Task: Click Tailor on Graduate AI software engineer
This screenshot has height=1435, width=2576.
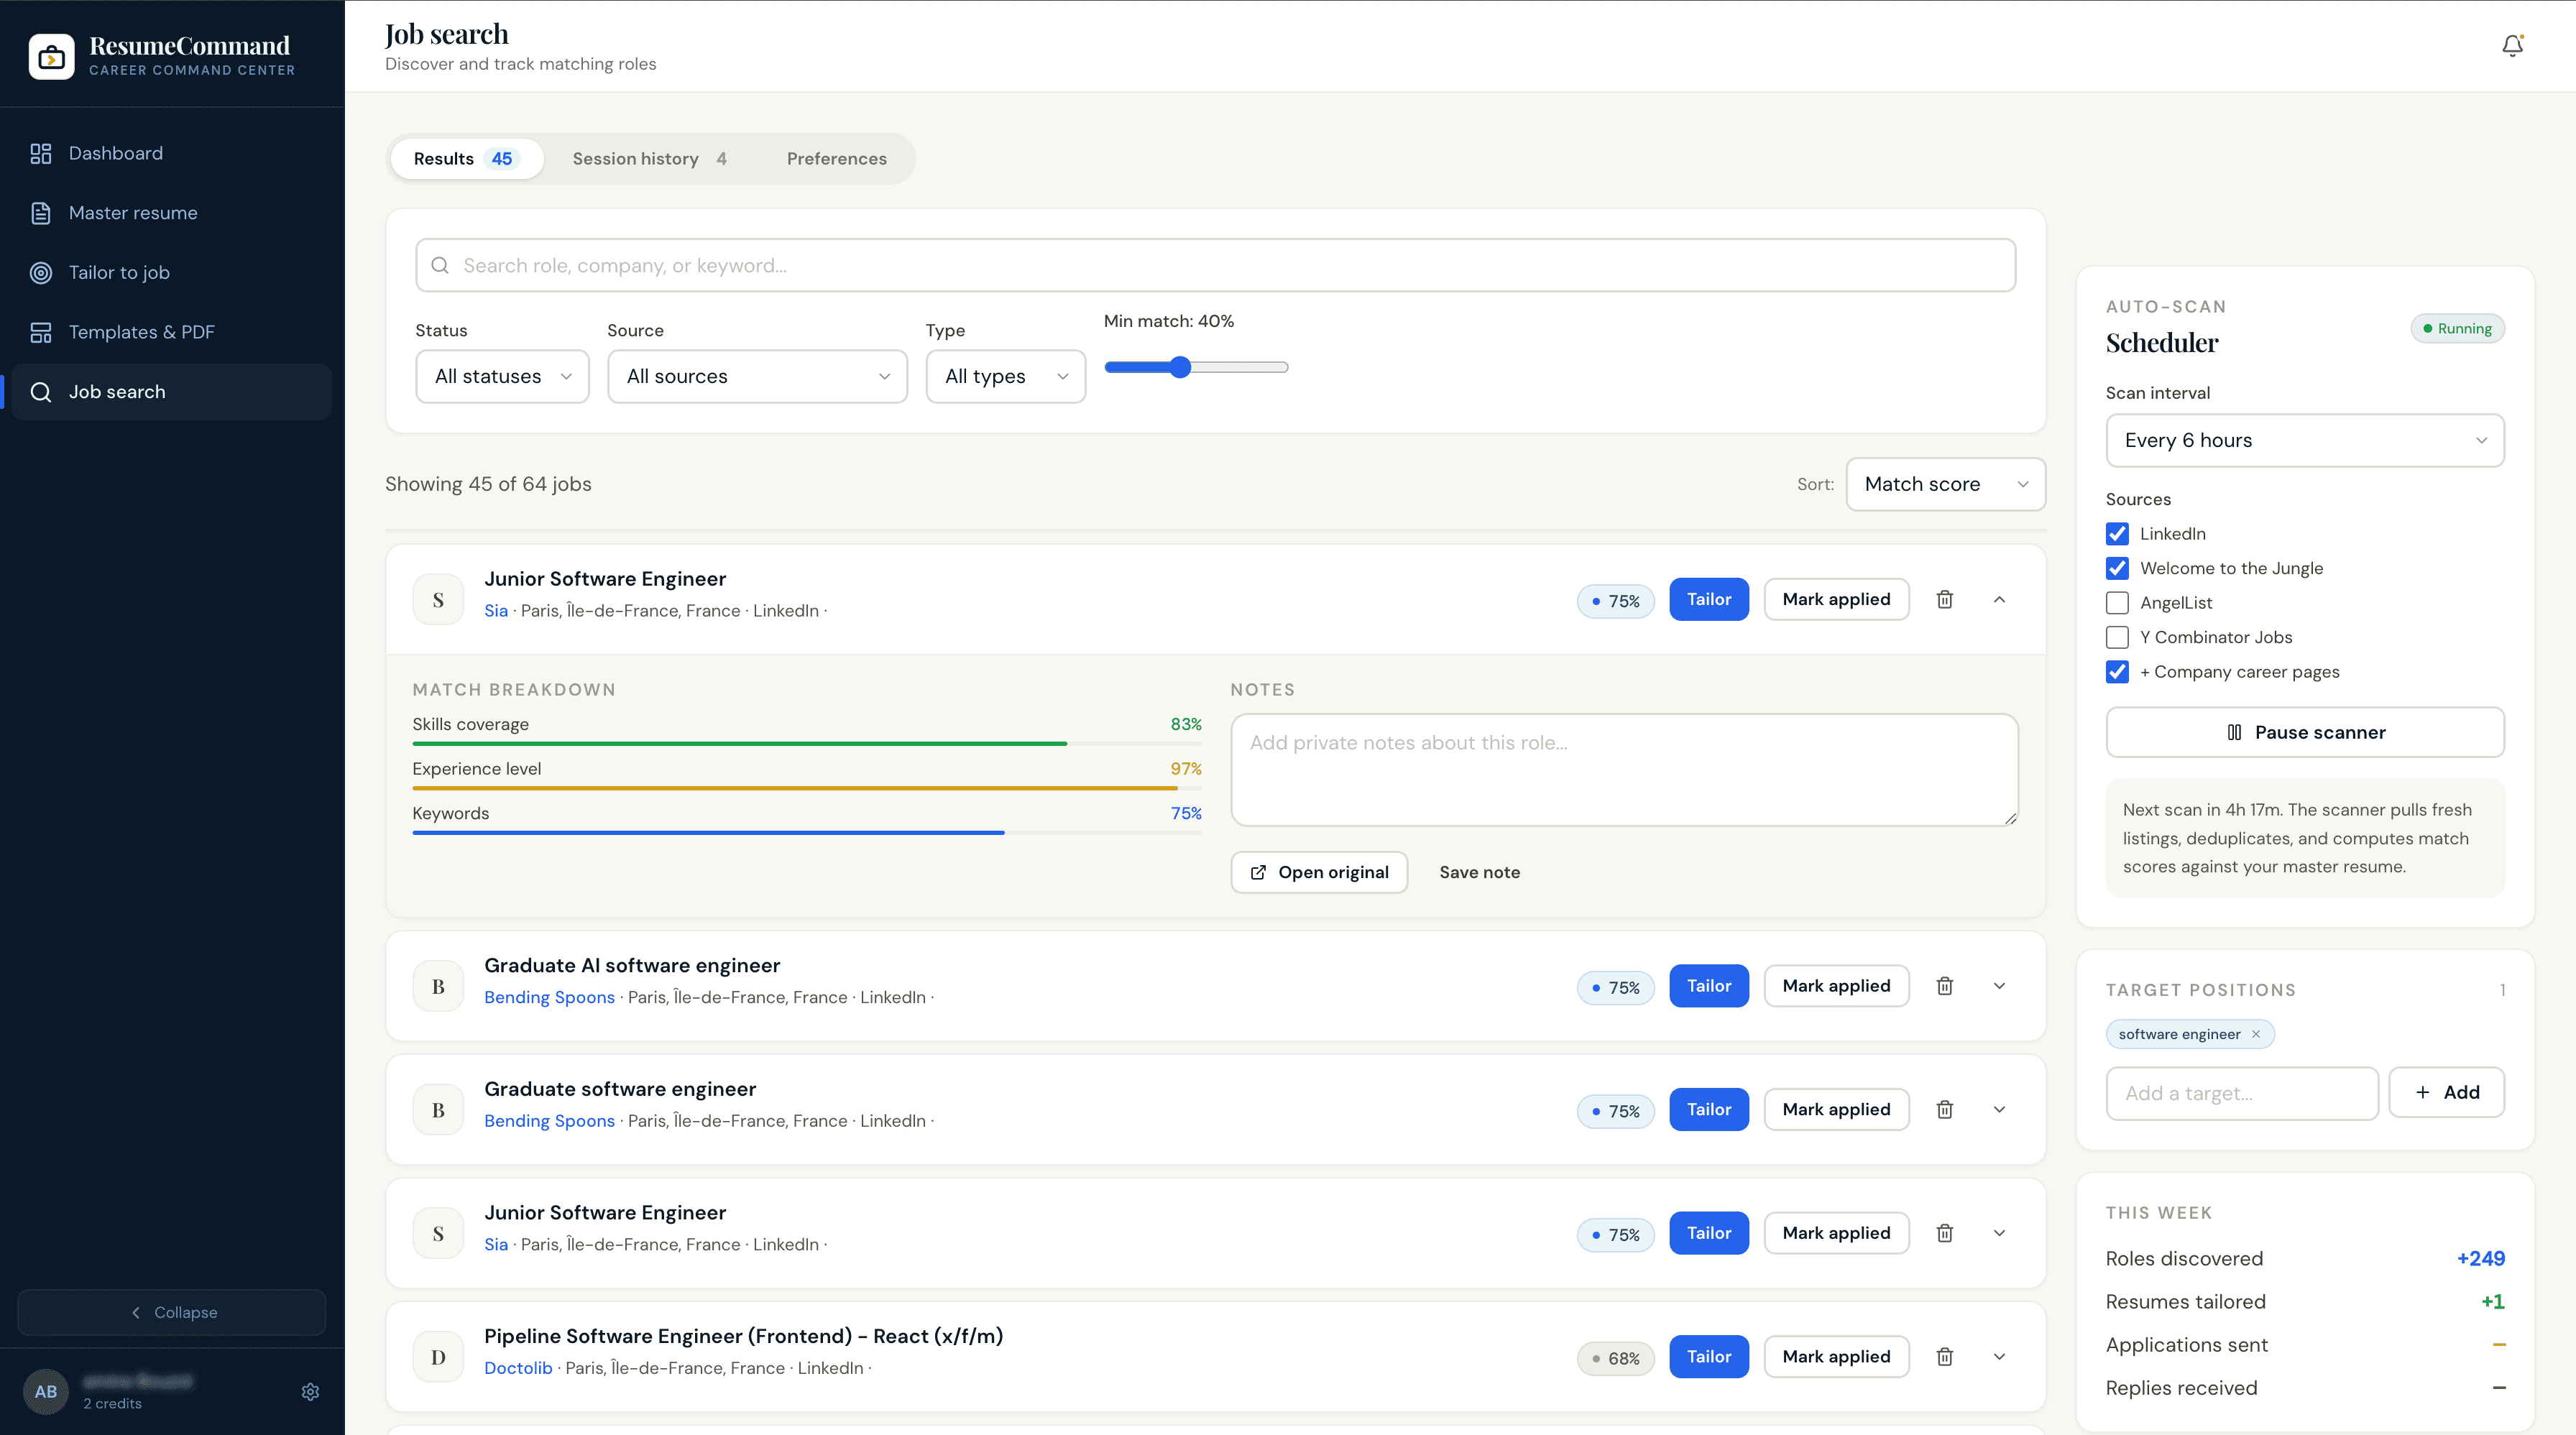Action: (1708, 986)
